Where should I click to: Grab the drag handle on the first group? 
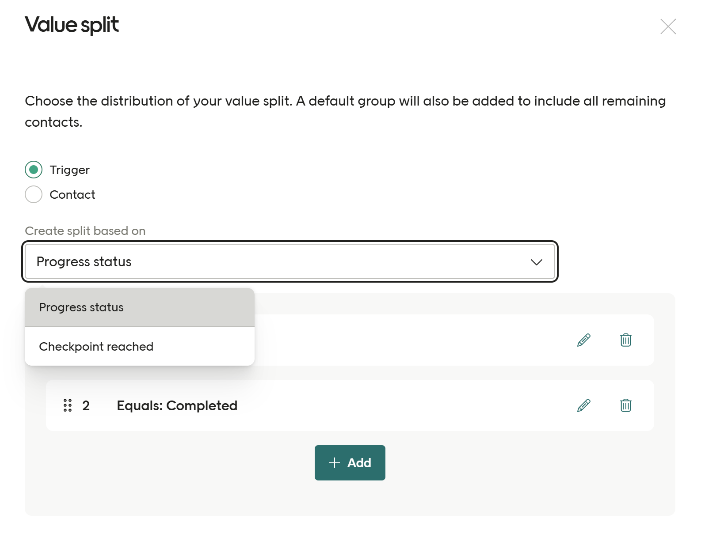68,340
